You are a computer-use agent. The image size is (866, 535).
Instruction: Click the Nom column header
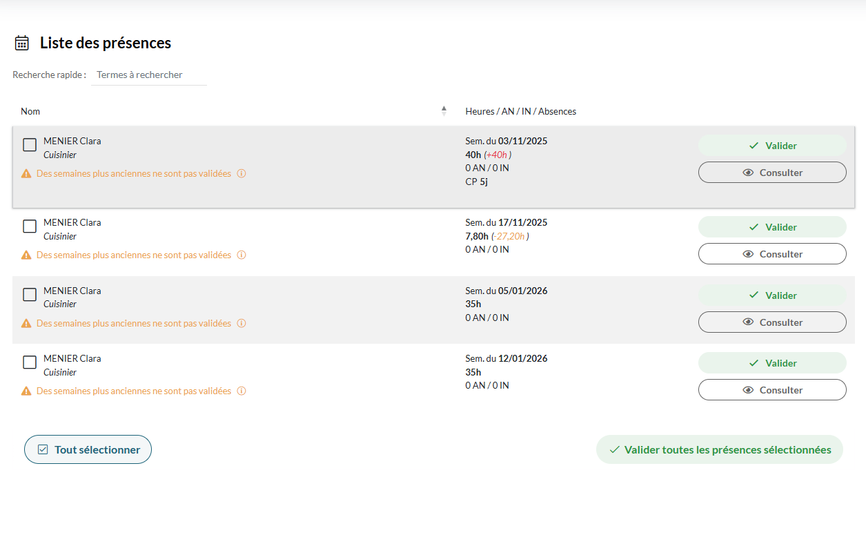pyautogui.click(x=30, y=111)
